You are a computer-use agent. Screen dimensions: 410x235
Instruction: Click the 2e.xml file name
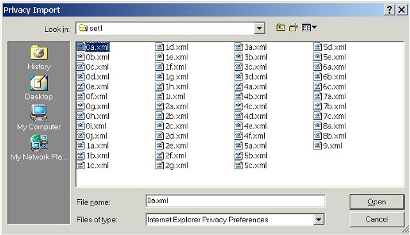177,146
